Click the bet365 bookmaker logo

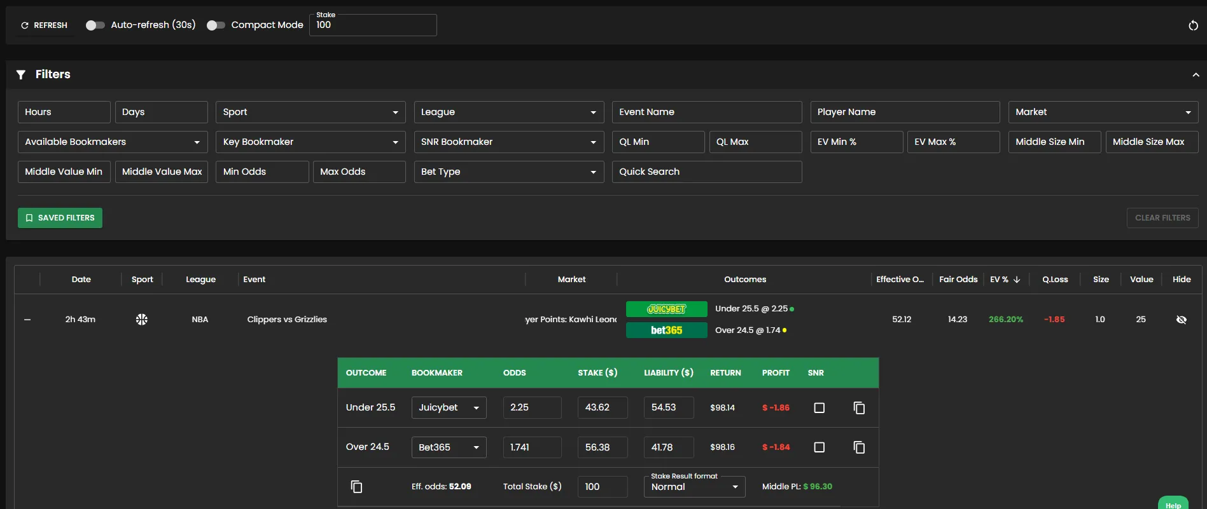[666, 330]
